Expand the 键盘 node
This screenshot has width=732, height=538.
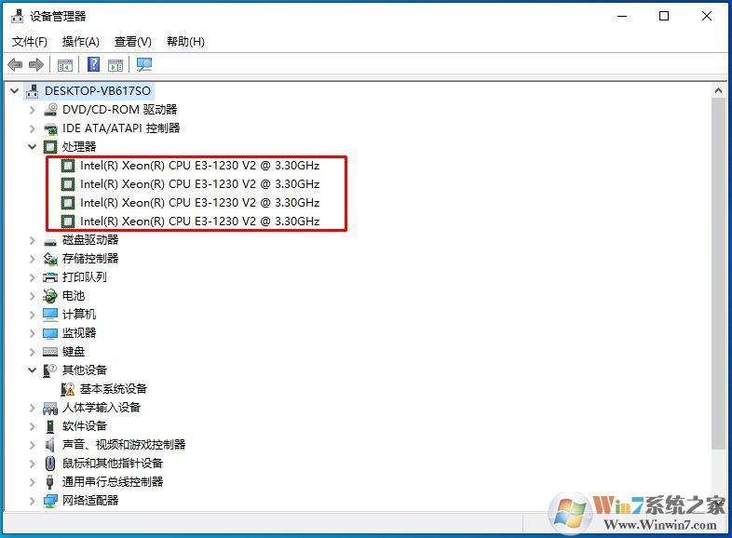click(33, 352)
